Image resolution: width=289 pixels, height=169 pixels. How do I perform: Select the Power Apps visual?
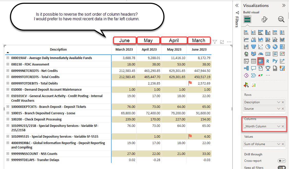pos(246,75)
